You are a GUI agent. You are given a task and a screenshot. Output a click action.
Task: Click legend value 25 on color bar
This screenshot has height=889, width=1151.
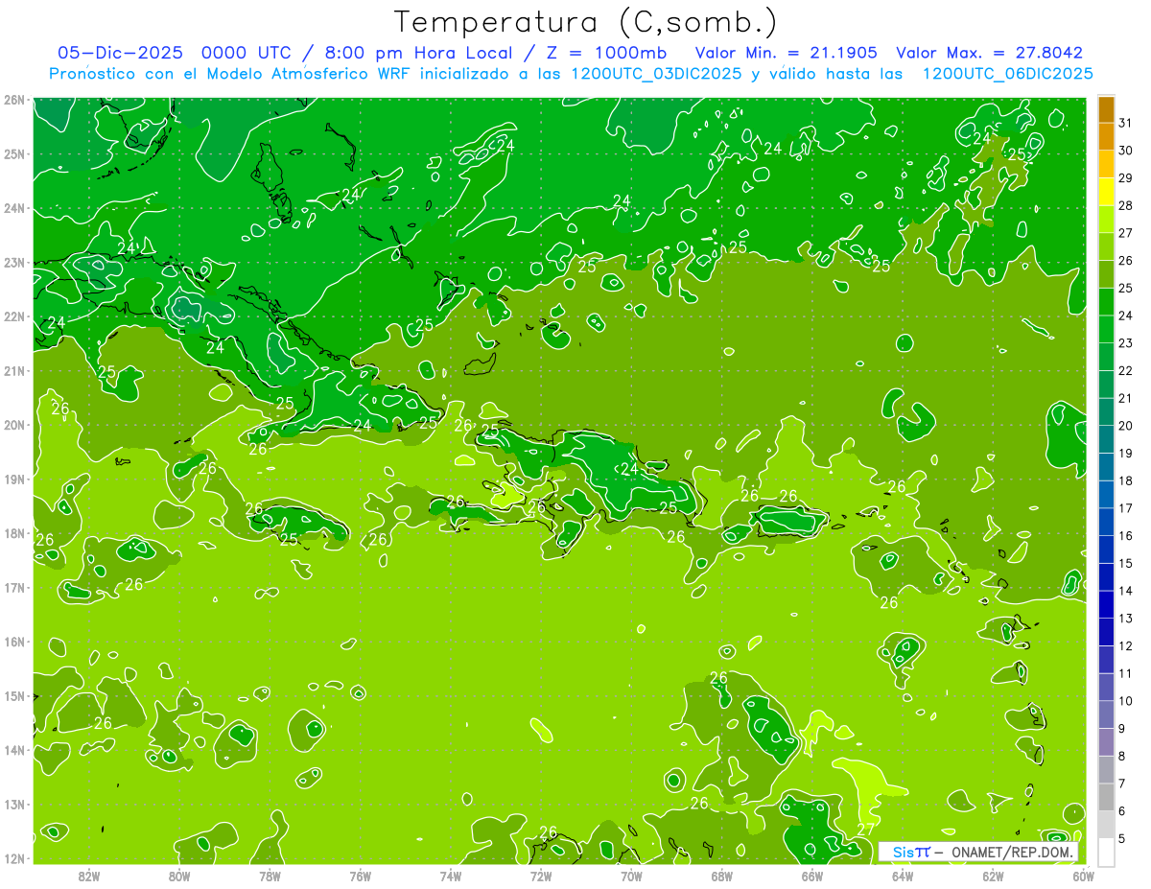[1125, 288]
